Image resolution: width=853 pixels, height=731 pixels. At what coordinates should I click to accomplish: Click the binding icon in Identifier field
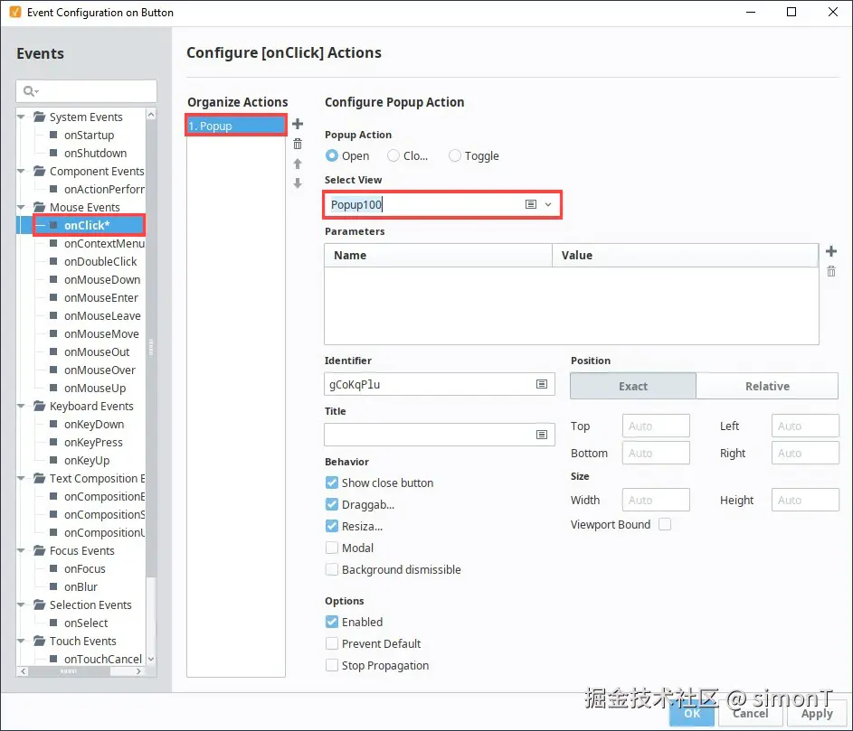coord(542,384)
